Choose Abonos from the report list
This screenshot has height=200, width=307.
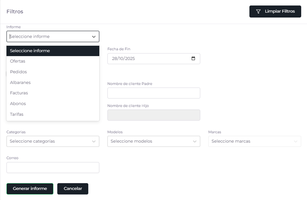point(18,104)
